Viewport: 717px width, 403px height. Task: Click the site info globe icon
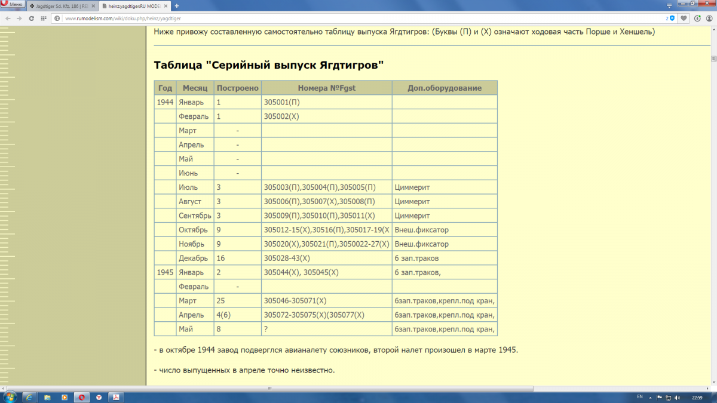point(57,19)
